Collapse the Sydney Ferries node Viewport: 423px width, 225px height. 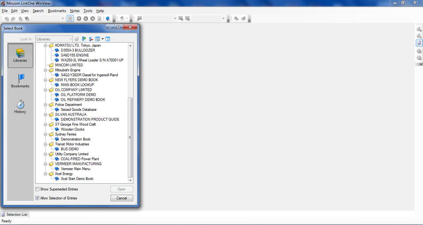point(45,134)
